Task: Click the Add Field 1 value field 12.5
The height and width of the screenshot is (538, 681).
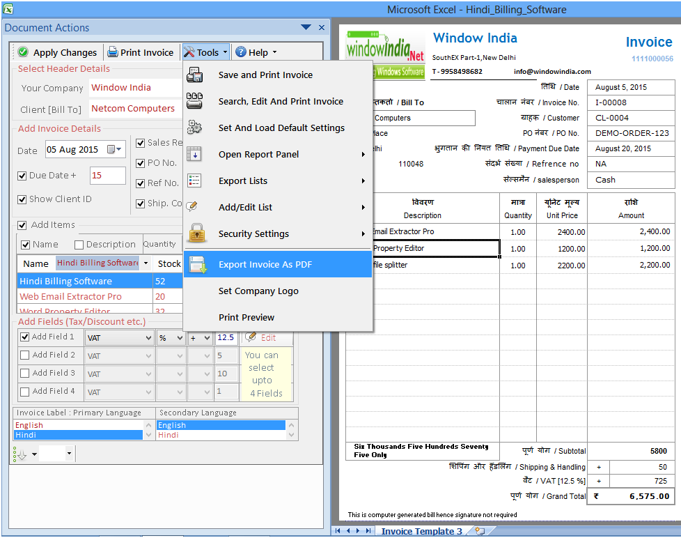Action: (x=226, y=338)
